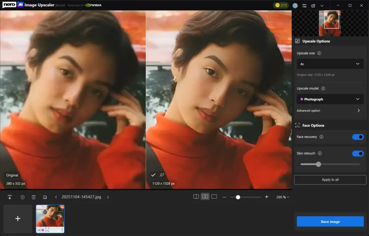Image resolution: width=369 pixels, height=236 pixels.
Task: Expand the Advanced option section
Action: click(x=330, y=110)
